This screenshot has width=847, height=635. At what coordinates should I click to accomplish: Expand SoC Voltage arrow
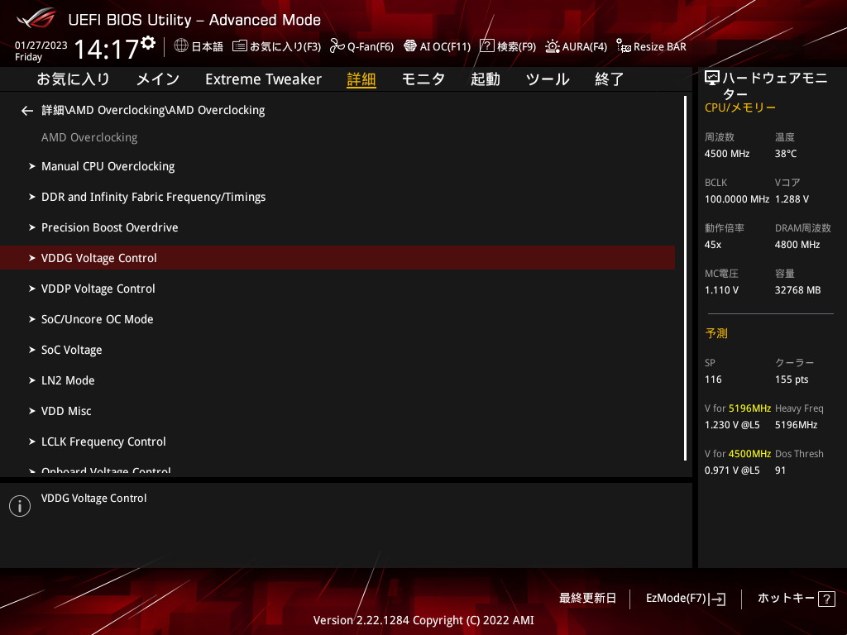(x=32, y=350)
